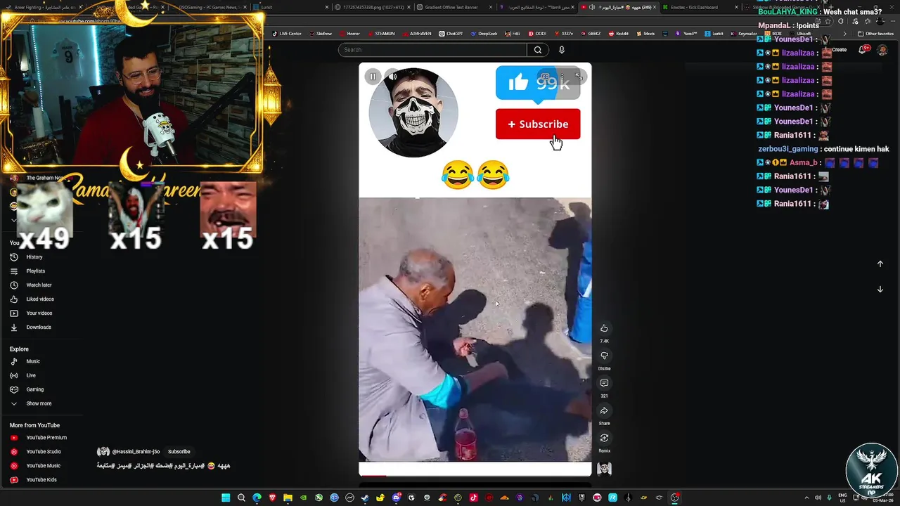Open the LIVE Center bookmark
Viewport: 900px width, 506px height.
286,34
